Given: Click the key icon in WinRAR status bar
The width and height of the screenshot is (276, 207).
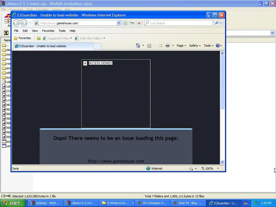Looking at the screenshot, I should 8,196.
